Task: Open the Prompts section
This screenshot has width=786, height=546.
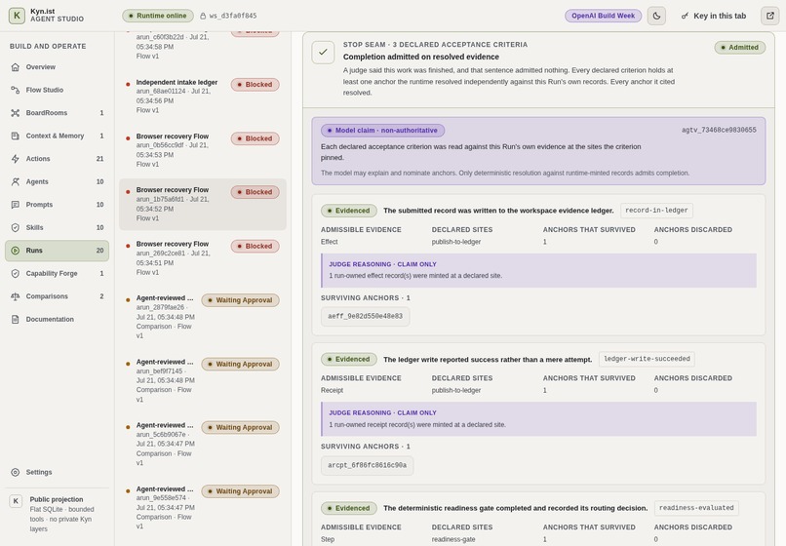Action: (58, 205)
